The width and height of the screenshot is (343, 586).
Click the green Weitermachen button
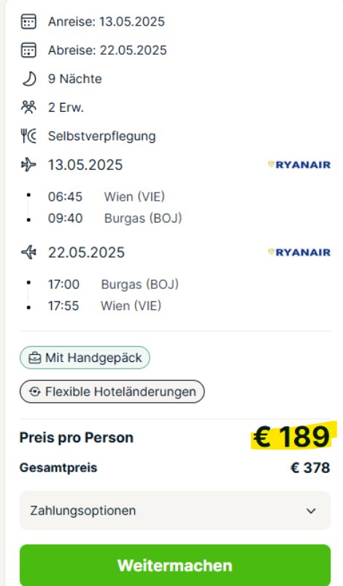[175, 566]
